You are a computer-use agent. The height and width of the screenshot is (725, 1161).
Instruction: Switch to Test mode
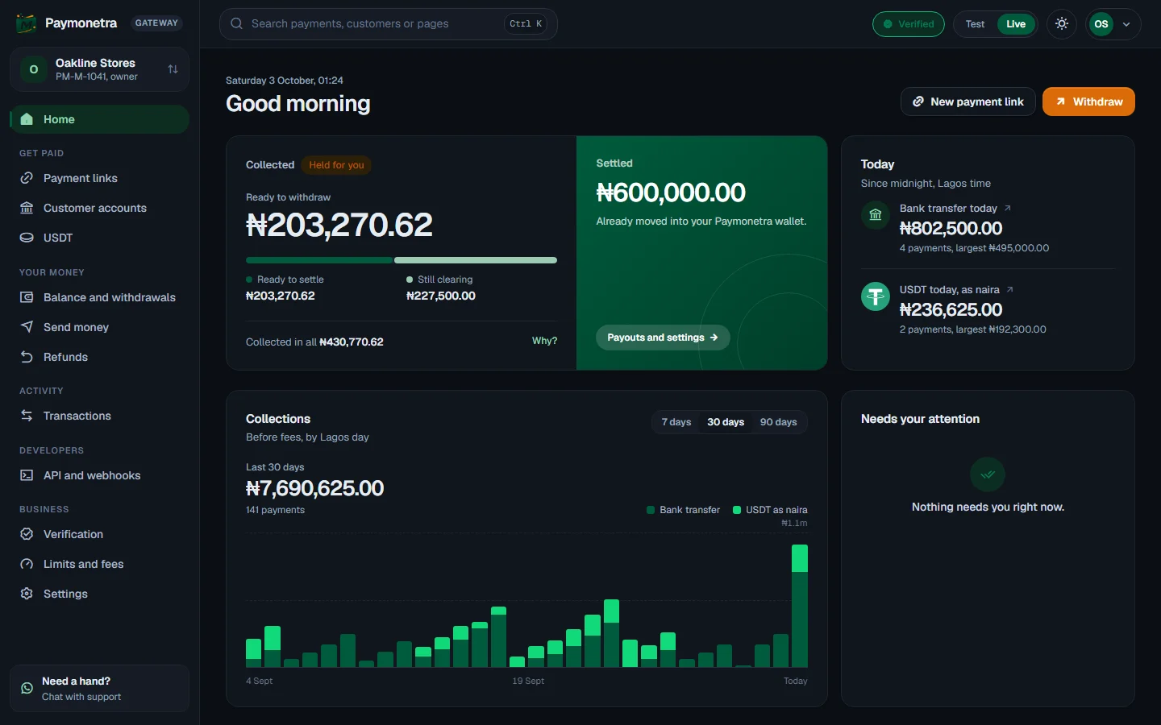tap(975, 24)
